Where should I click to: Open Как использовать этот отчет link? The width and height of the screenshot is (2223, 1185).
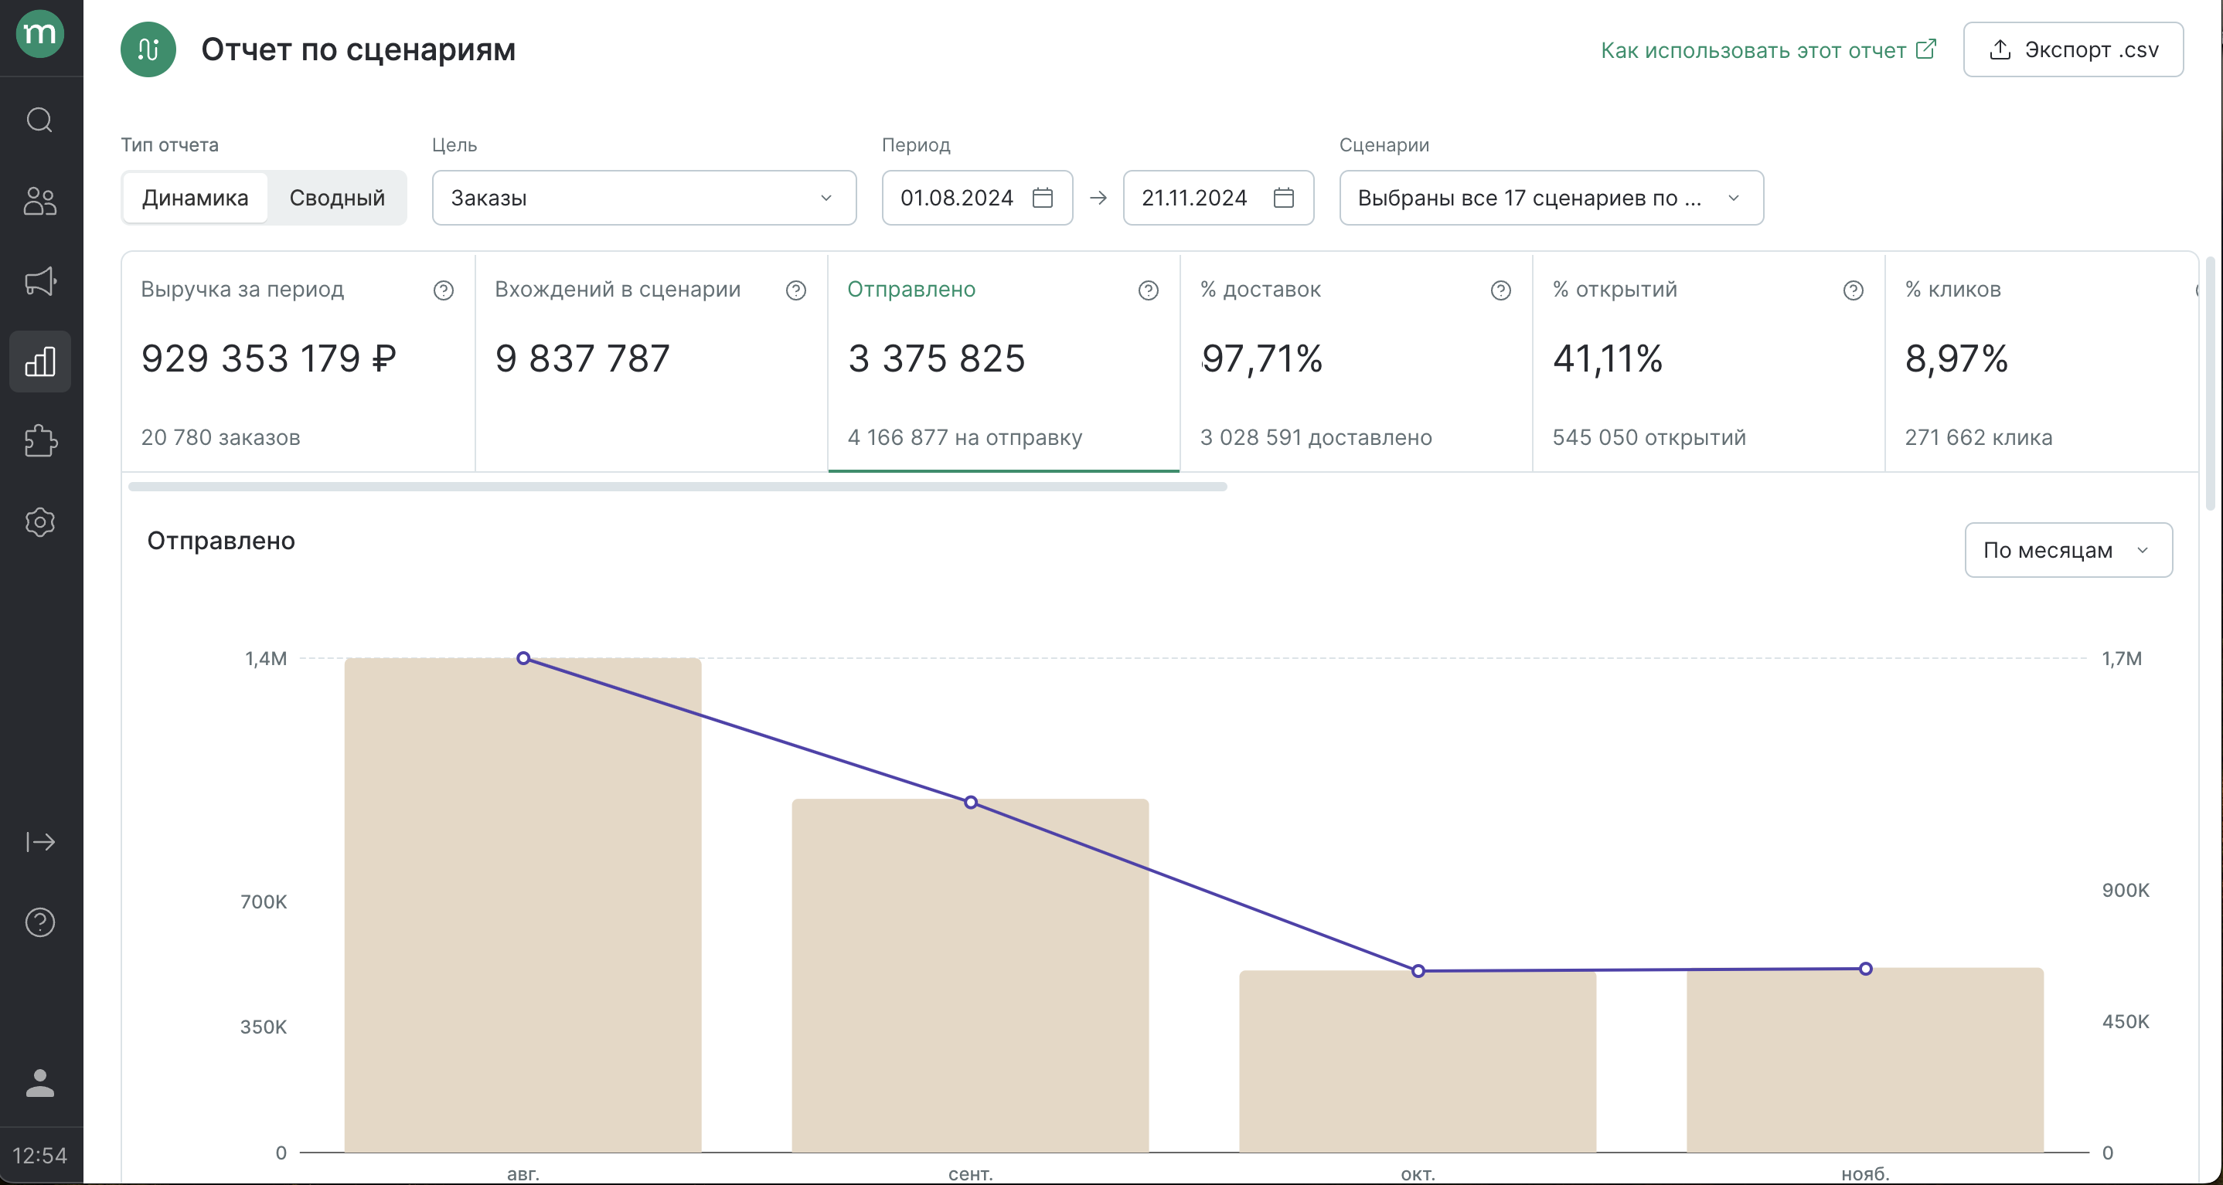point(1769,50)
